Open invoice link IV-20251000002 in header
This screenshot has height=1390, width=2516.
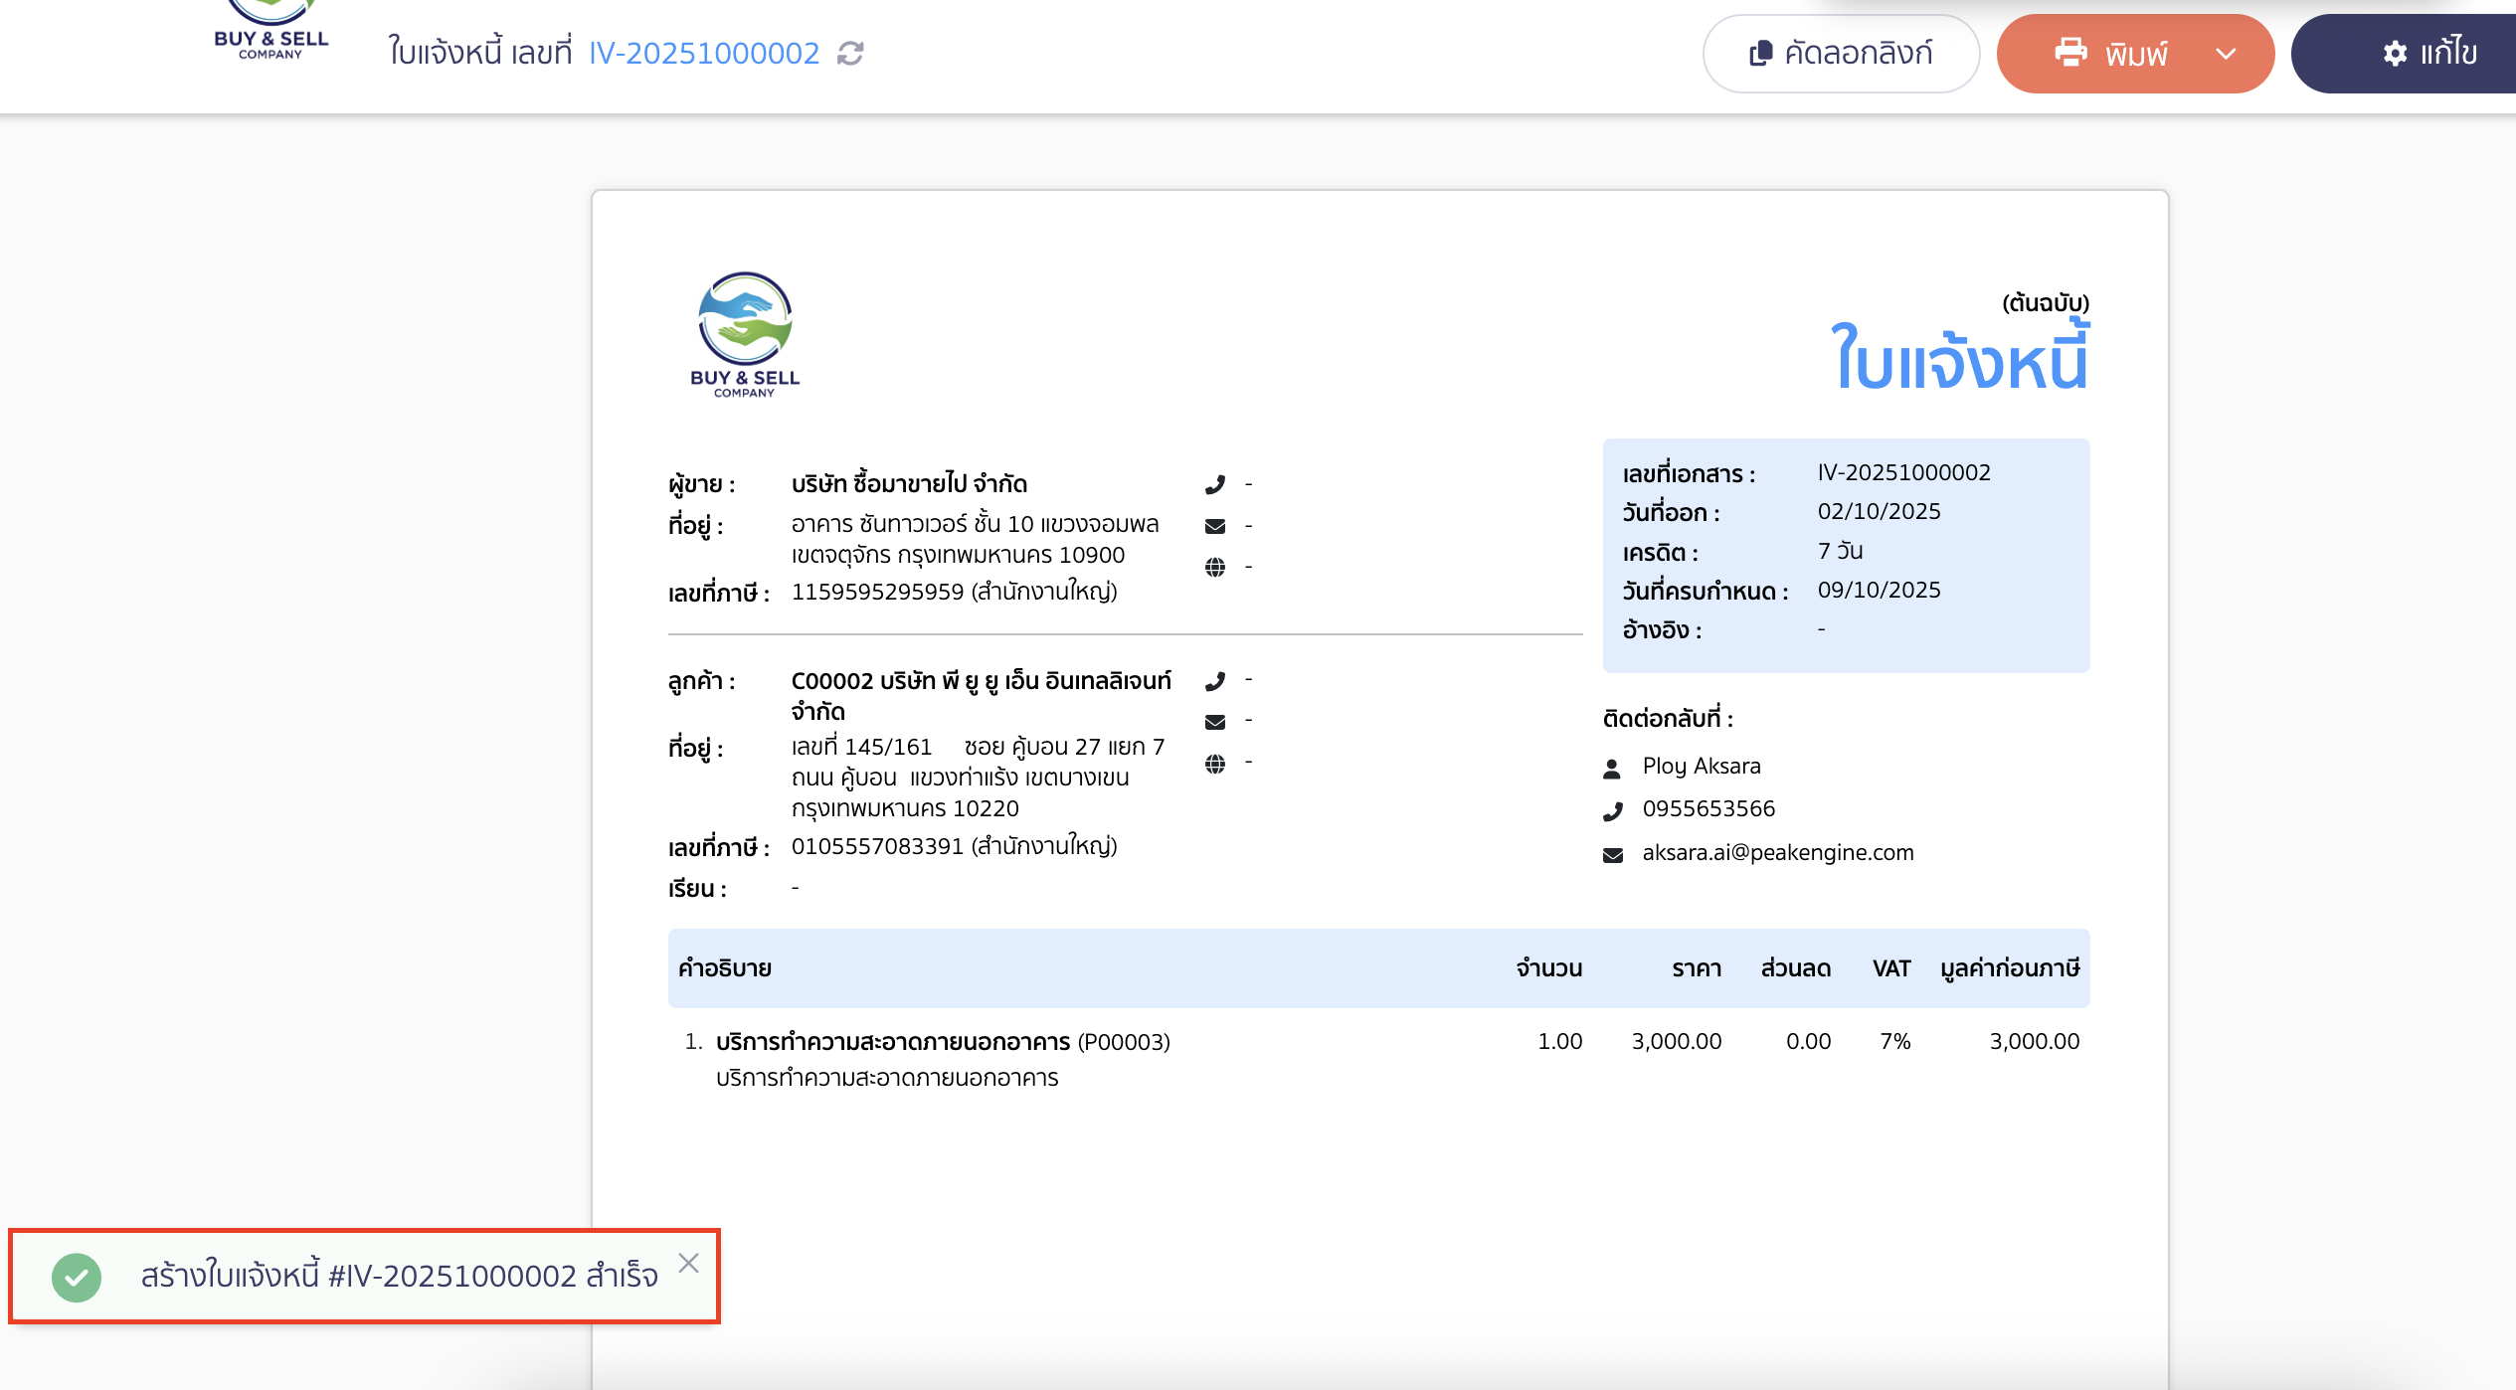(x=705, y=54)
